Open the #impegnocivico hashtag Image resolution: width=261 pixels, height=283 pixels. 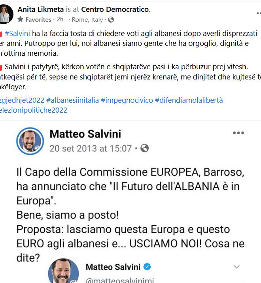click(127, 100)
